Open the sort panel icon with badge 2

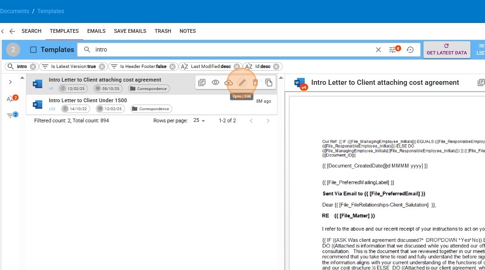pyautogui.click(x=10, y=99)
